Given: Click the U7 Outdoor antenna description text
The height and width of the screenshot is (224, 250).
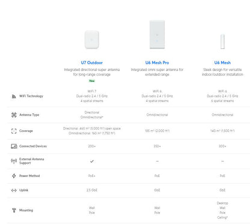Looking at the screenshot, I should point(92,72).
